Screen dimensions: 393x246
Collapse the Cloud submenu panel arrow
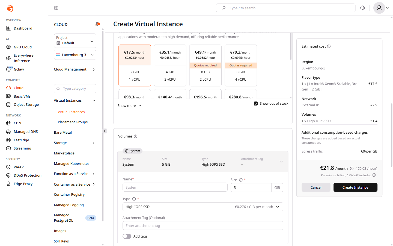(x=105, y=131)
